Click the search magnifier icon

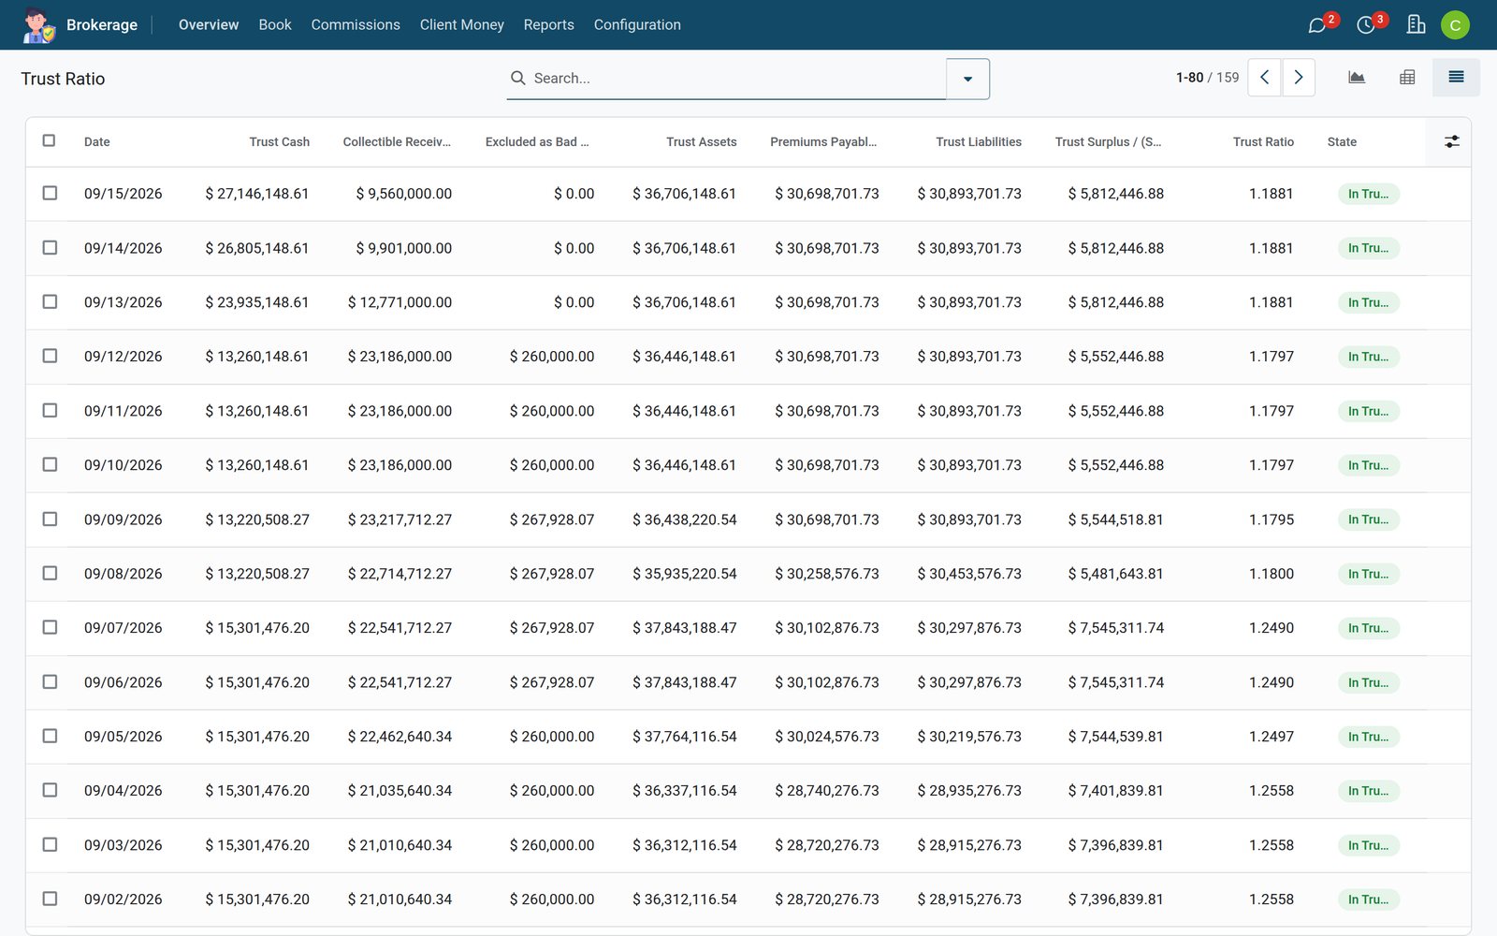517,78
